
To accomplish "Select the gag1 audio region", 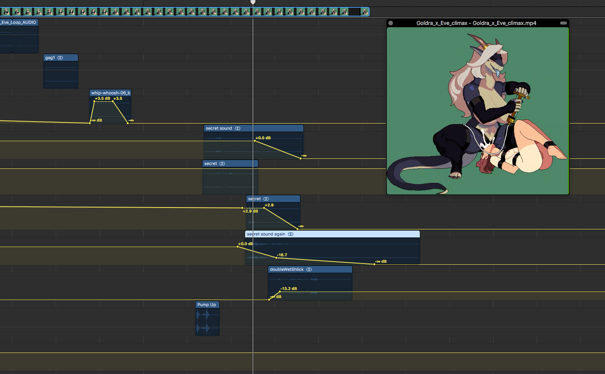I will pyautogui.click(x=61, y=71).
